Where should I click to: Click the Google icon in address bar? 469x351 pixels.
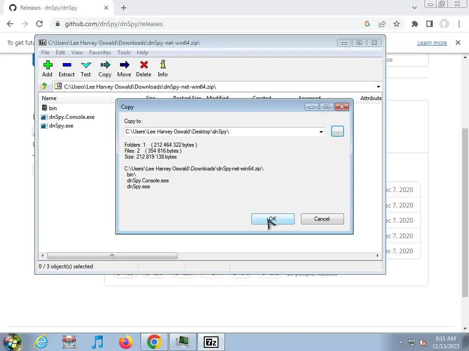[367, 24]
